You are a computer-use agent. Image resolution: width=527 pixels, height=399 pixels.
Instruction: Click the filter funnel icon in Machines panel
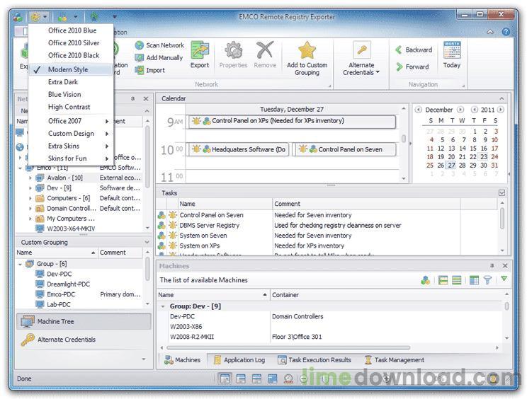[487, 280]
